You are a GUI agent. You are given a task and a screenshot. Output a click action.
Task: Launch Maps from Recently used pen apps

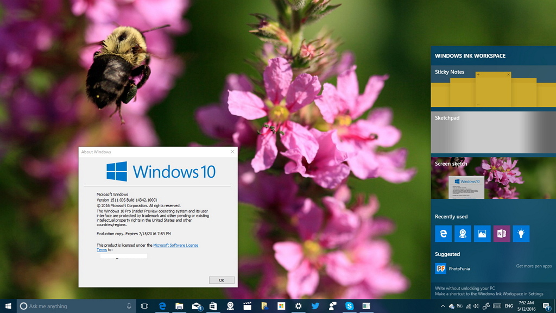[463, 234]
